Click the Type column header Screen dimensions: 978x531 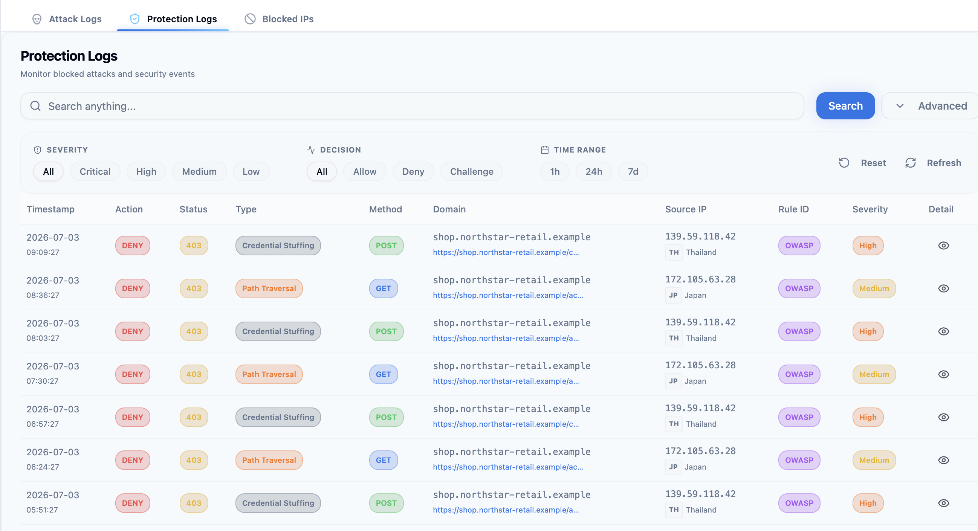point(246,209)
